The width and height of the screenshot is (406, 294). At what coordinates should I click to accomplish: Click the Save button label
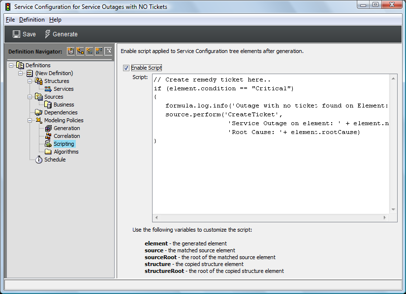tap(29, 34)
